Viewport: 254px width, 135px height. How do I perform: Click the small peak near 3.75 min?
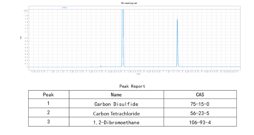(101, 66)
